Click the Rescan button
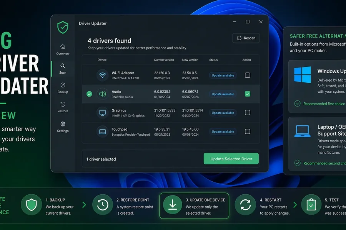Viewport: 346px width, 230px height. pos(246,38)
